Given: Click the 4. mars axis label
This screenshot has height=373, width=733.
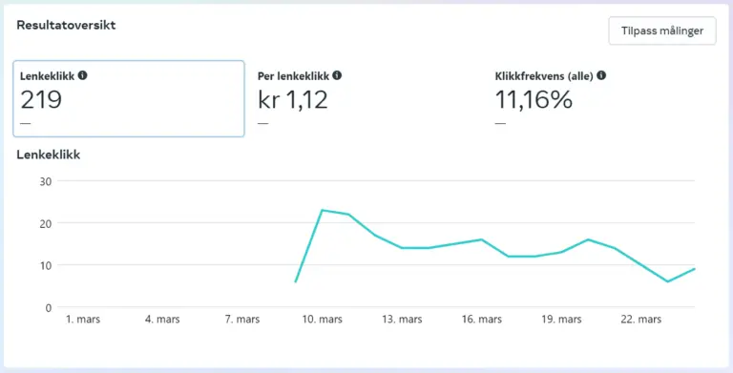Looking at the screenshot, I should click(162, 320).
